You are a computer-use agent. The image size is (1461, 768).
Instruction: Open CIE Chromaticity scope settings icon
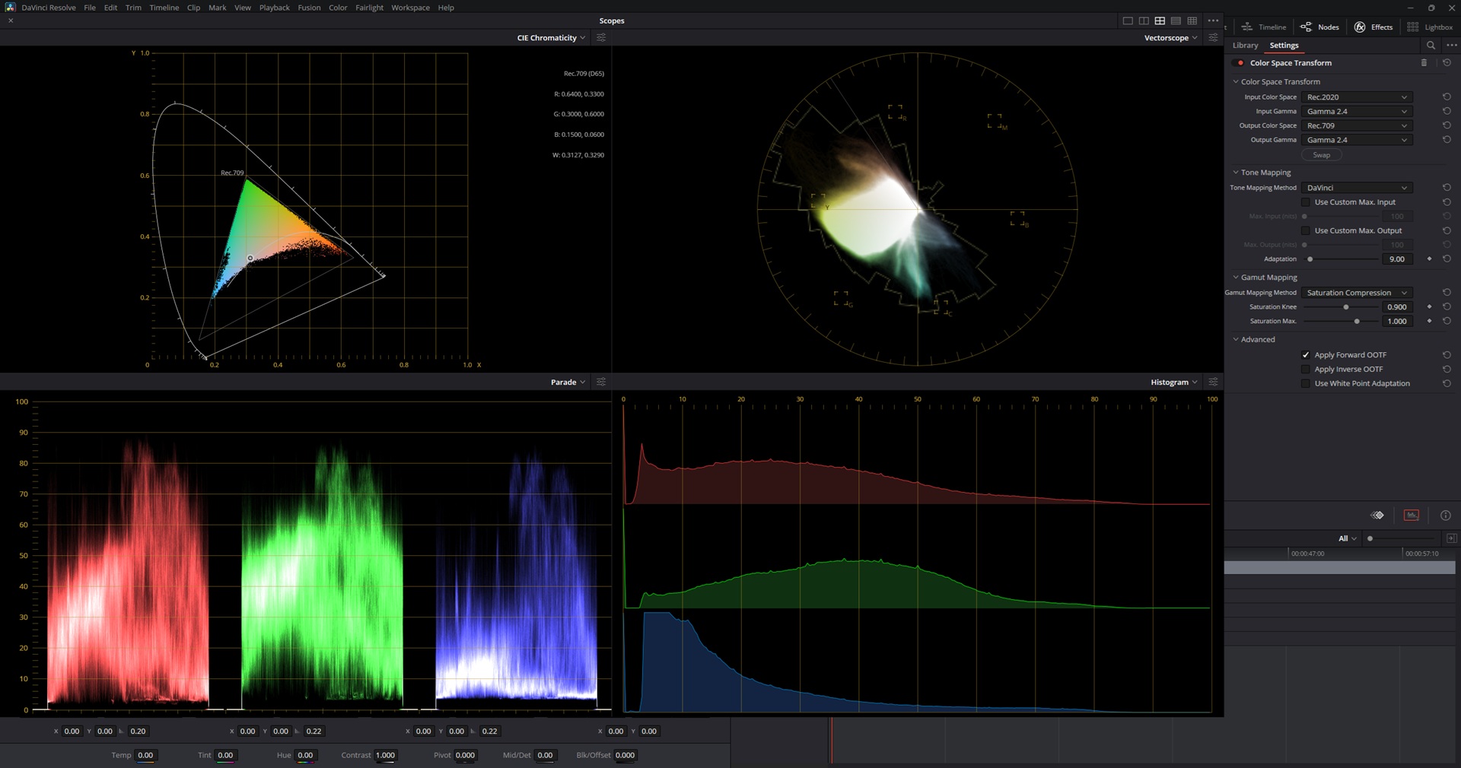601,37
